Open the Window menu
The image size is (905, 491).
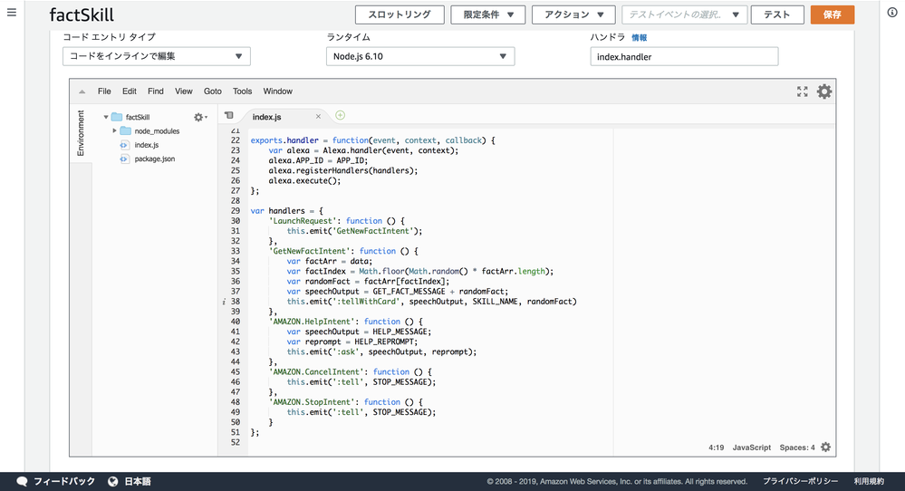click(x=277, y=91)
